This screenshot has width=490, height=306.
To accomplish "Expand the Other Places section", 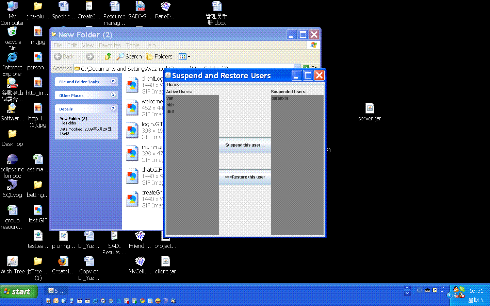I will point(113,95).
